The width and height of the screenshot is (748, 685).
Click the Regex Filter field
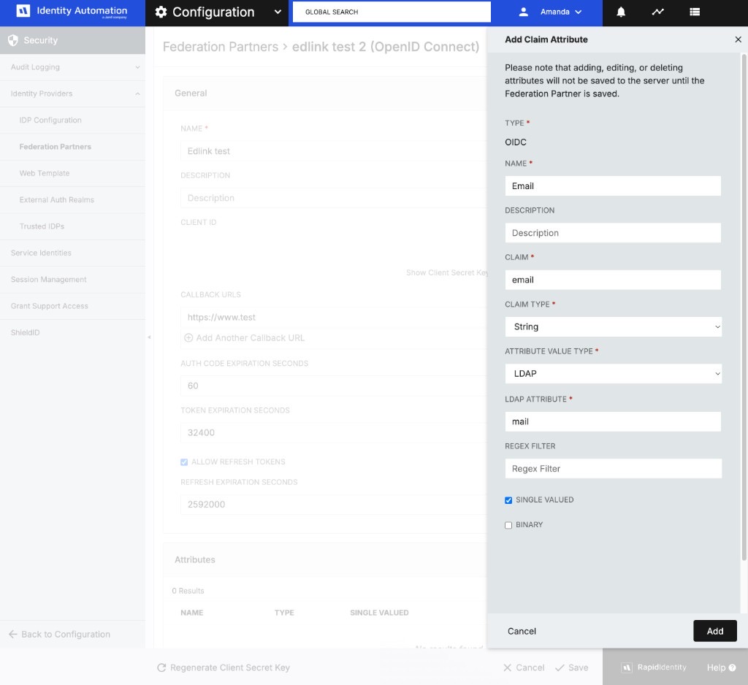613,468
